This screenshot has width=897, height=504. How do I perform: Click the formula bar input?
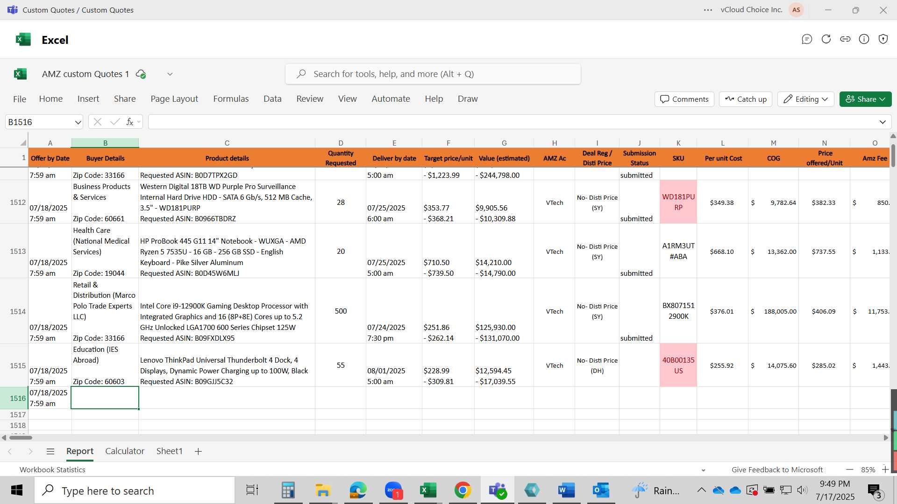[x=513, y=122]
